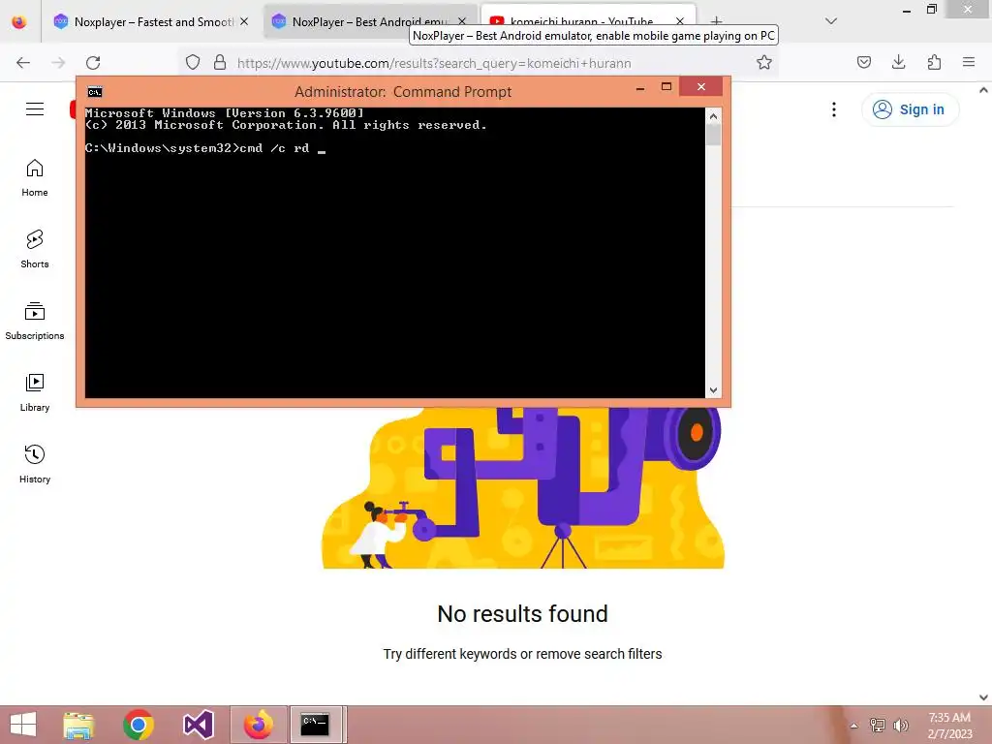Screen dimensions: 992x744
Task: Open Firefox application menu
Action: pos(969,62)
